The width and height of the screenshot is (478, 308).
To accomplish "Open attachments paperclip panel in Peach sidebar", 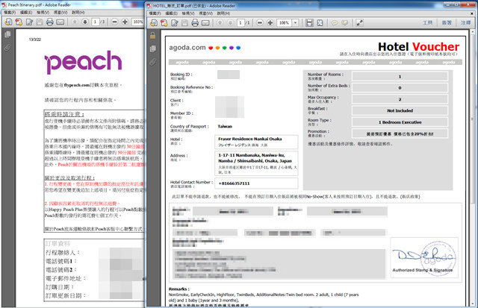I will point(7,48).
